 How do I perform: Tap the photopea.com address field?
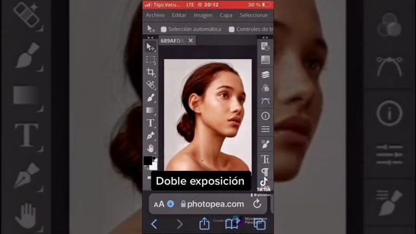click(x=208, y=204)
